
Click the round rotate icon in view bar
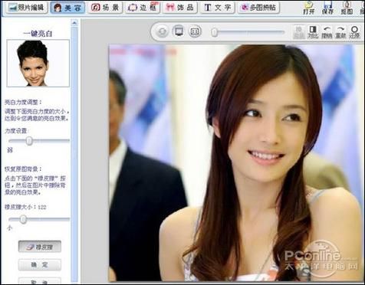click(x=163, y=31)
